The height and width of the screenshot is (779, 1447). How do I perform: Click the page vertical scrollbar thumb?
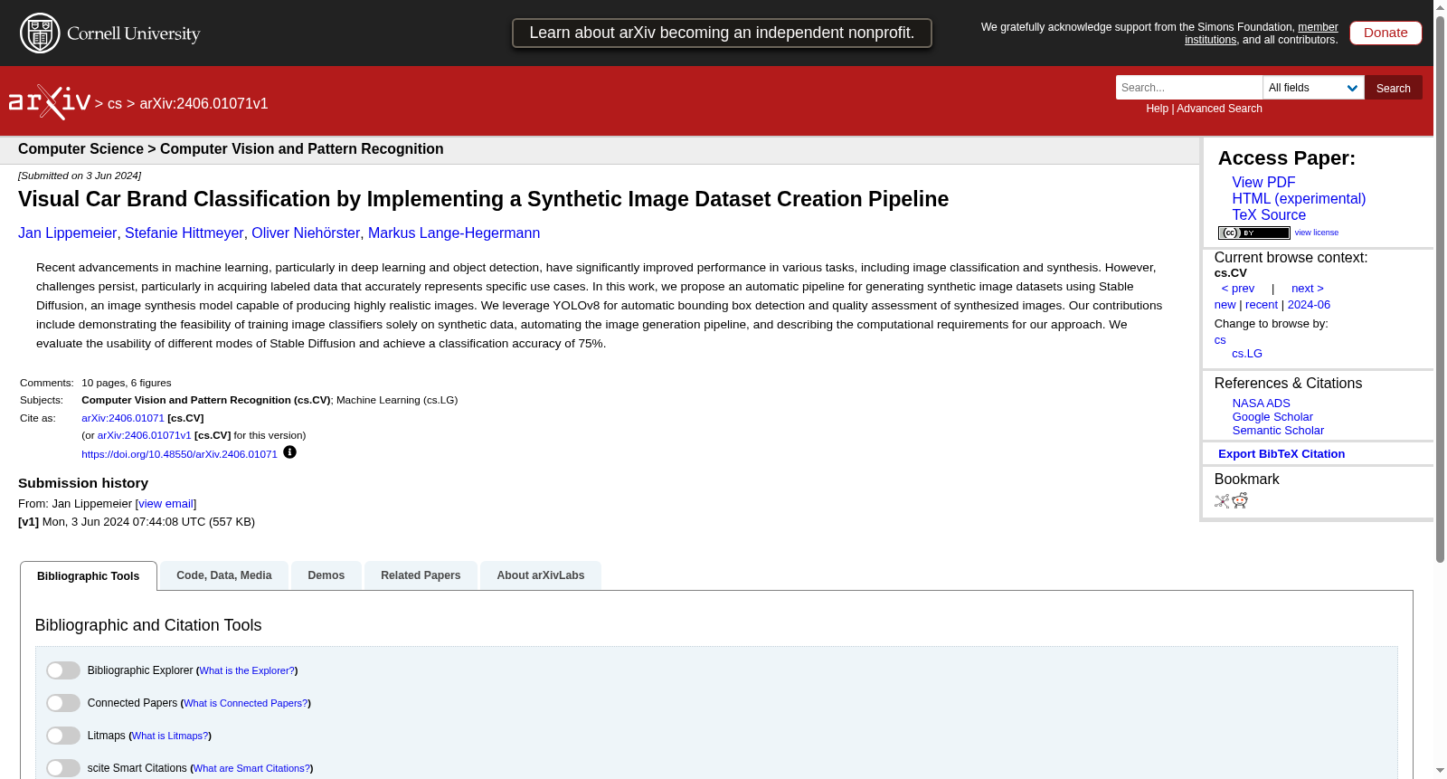tap(1440, 290)
